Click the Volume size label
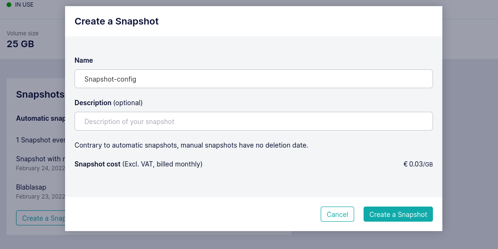Image resolution: width=498 pixels, height=249 pixels. [x=23, y=33]
